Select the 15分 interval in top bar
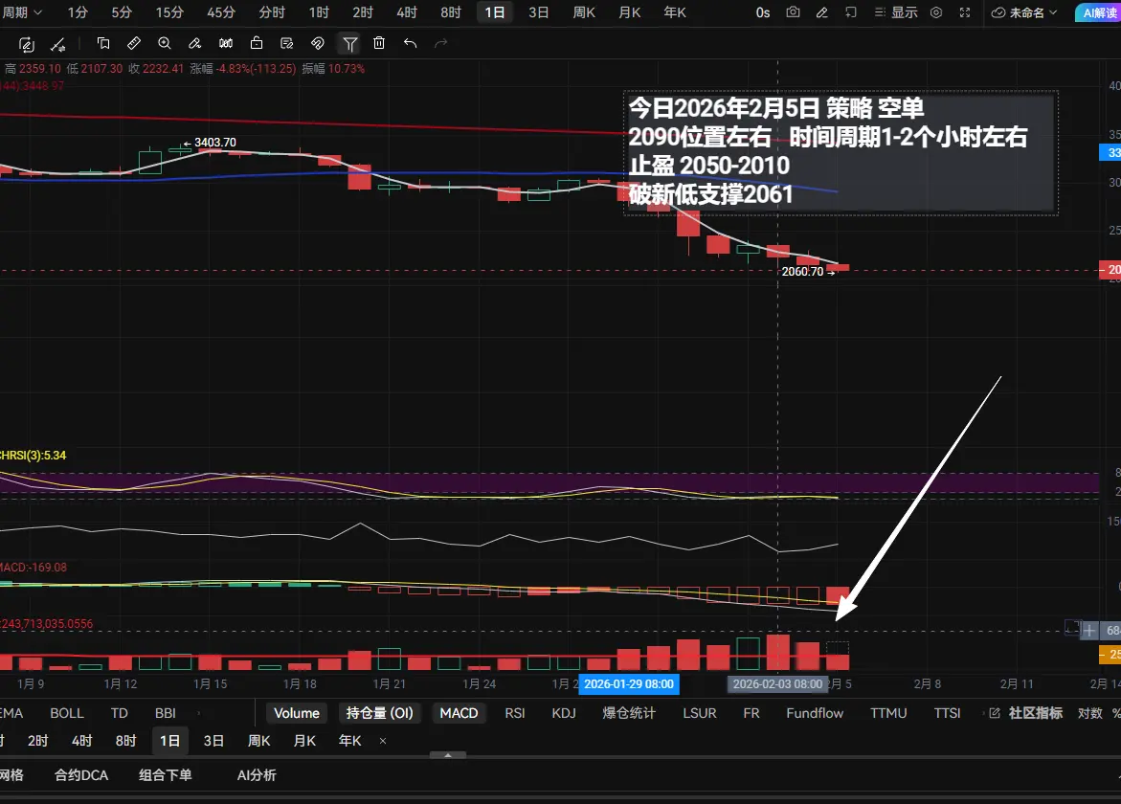1121x804 pixels. pos(169,12)
